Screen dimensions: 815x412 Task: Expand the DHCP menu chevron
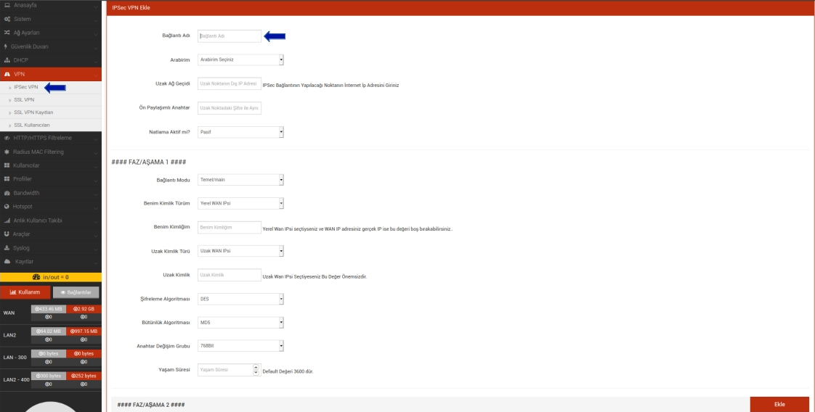(x=96, y=60)
